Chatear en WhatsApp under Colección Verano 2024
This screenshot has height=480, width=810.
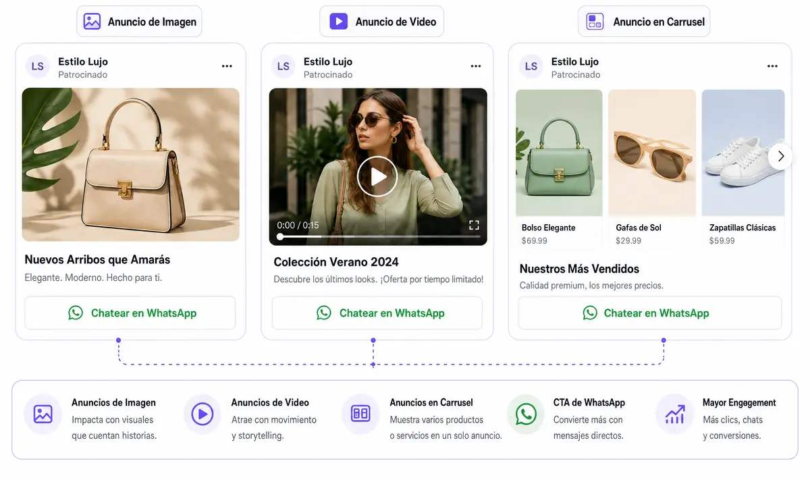pyautogui.click(x=377, y=313)
